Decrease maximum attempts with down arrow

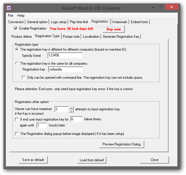pyautogui.click(x=71, y=111)
